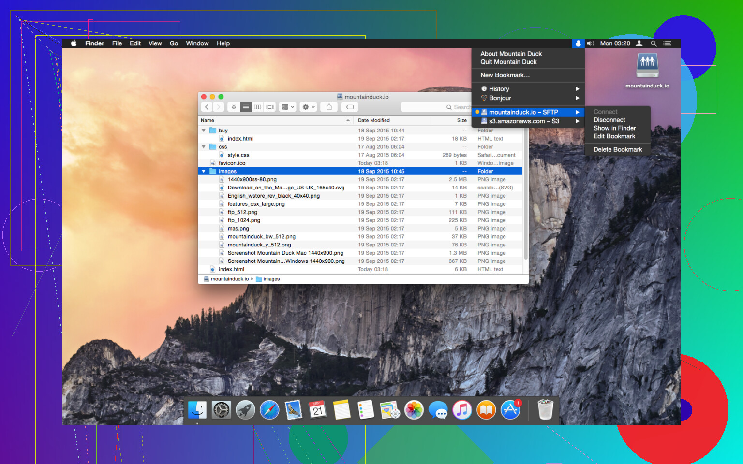743x464 pixels.
Task: Click the Finder search field
Action: (436, 107)
